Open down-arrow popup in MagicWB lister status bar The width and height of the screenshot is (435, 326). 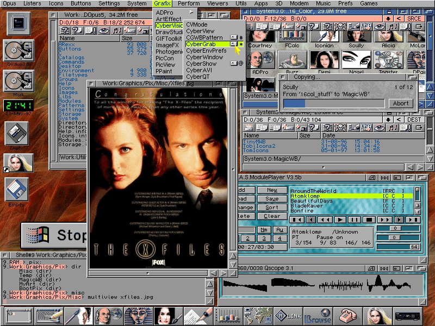coord(388,120)
